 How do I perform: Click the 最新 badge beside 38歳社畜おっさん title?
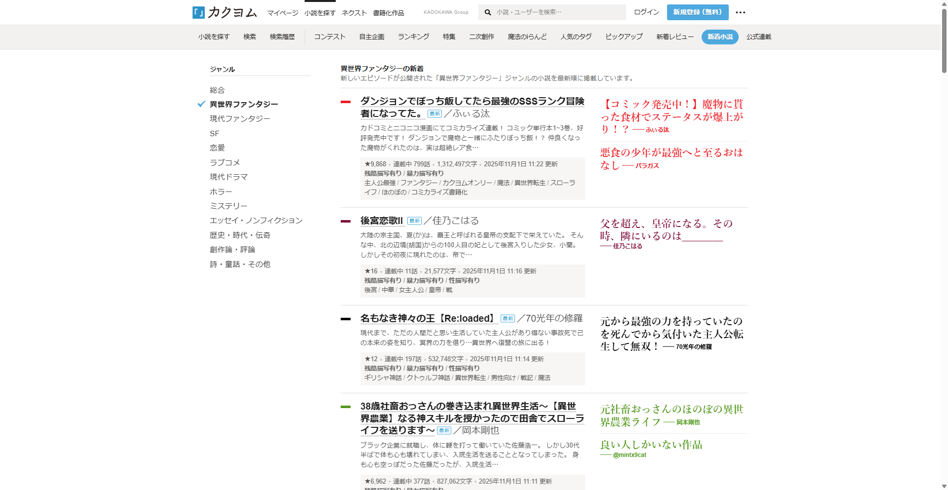coord(444,431)
